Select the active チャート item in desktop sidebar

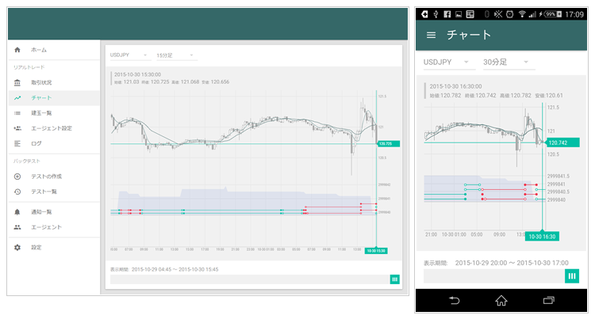[x=54, y=97]
